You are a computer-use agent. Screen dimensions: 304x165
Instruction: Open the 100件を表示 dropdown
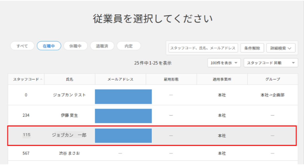click(224, 63)
